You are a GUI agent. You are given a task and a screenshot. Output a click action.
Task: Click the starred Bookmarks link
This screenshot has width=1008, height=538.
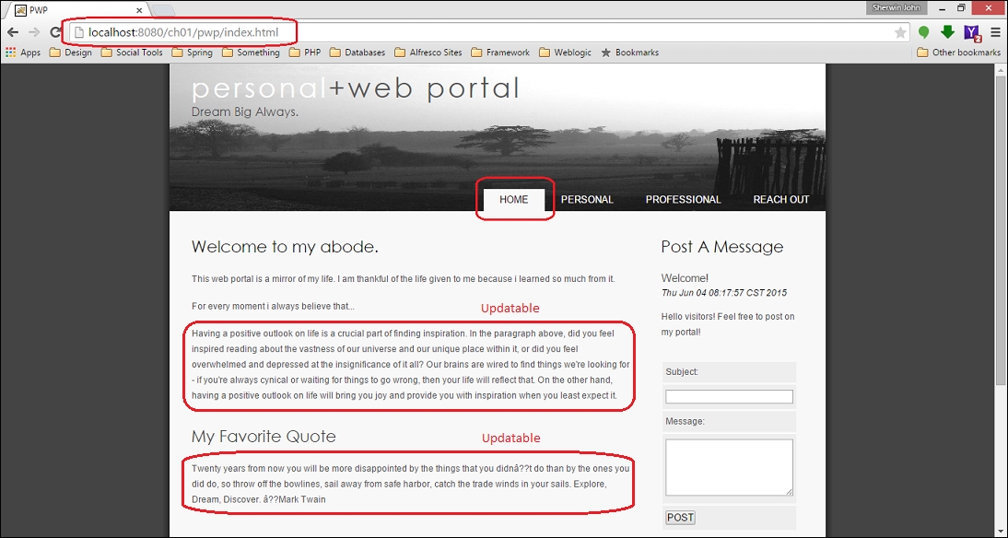(630, 53)
